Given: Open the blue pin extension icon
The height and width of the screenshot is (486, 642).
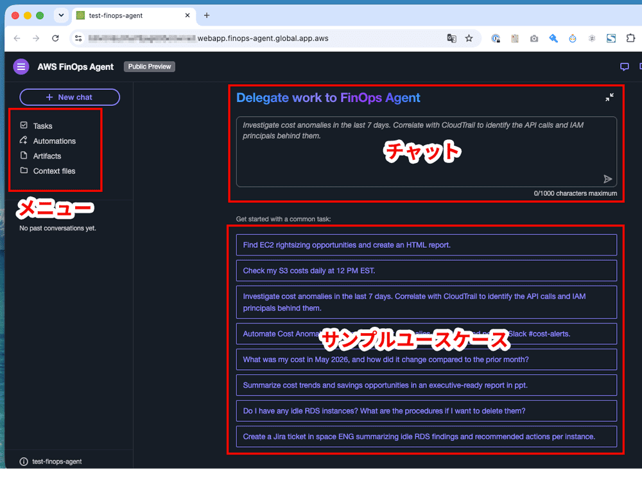Looking at the screenshot, I should (x=553, y=39).
